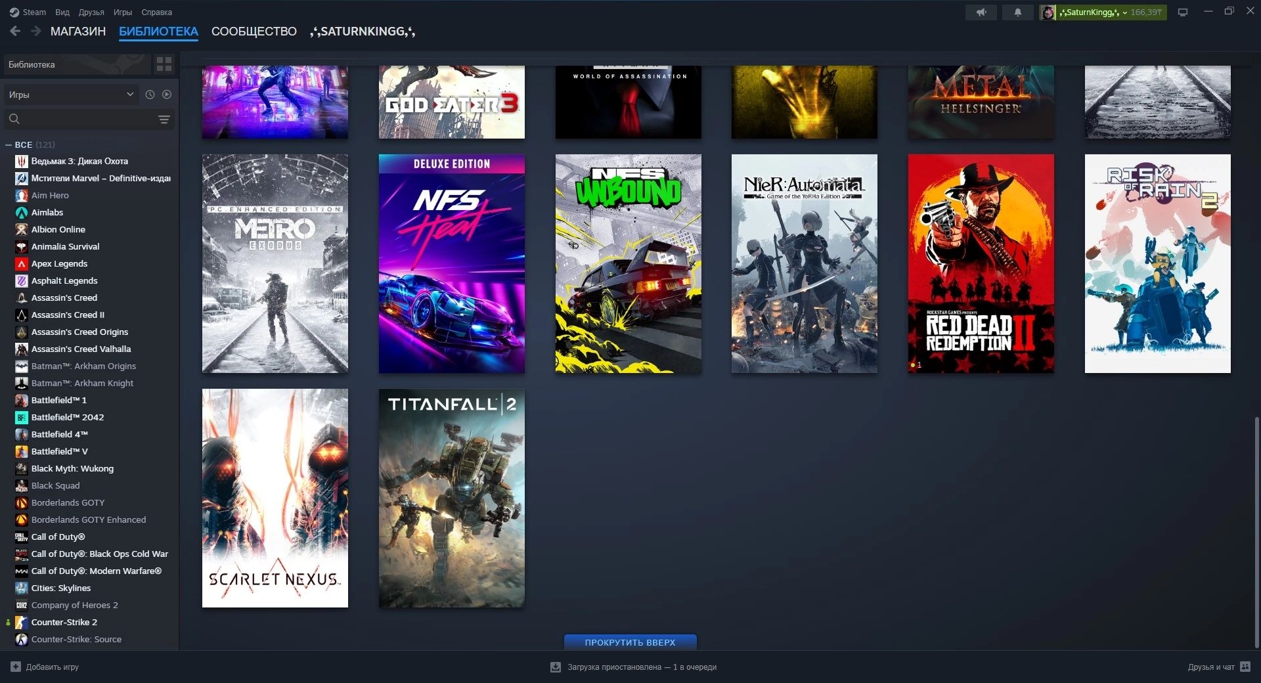
Task: Click library grid scrollbar
Action: pos(1257,532)
